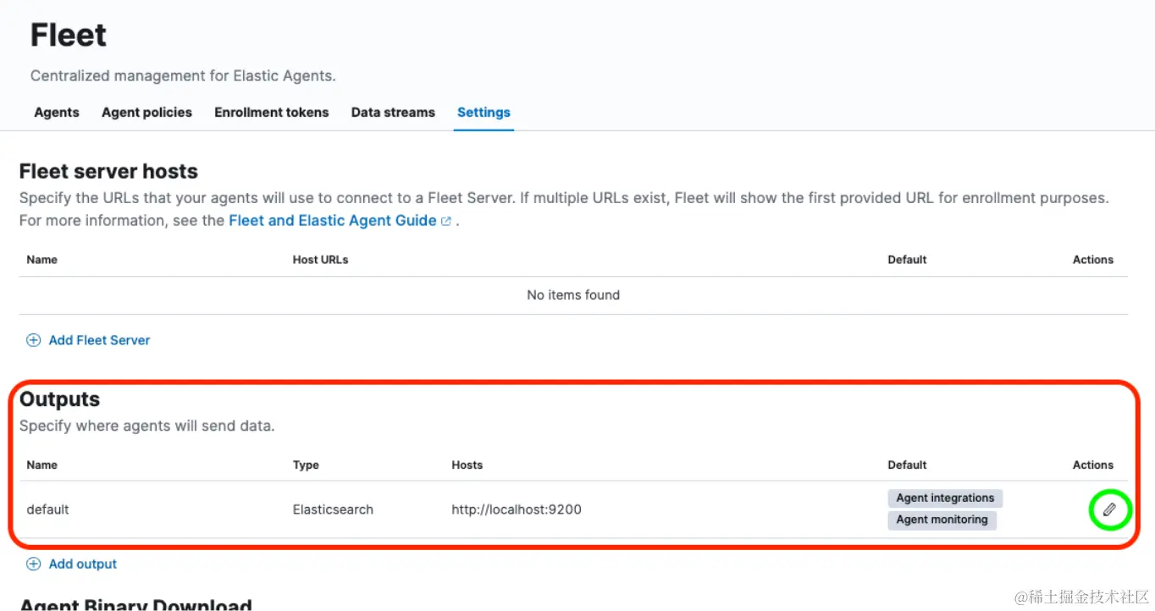Open the Data streams tab

coord(393,113)
